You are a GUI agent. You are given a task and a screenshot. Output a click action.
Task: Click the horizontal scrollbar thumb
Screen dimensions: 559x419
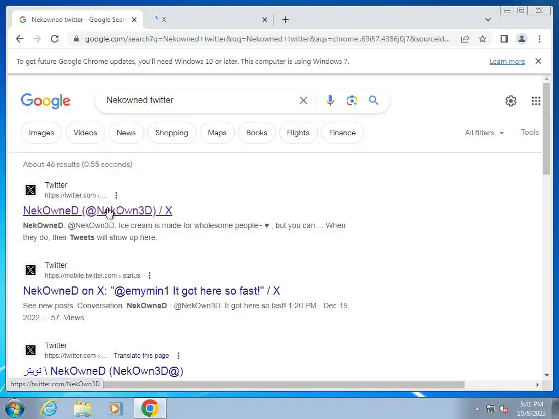pos(284,385)
